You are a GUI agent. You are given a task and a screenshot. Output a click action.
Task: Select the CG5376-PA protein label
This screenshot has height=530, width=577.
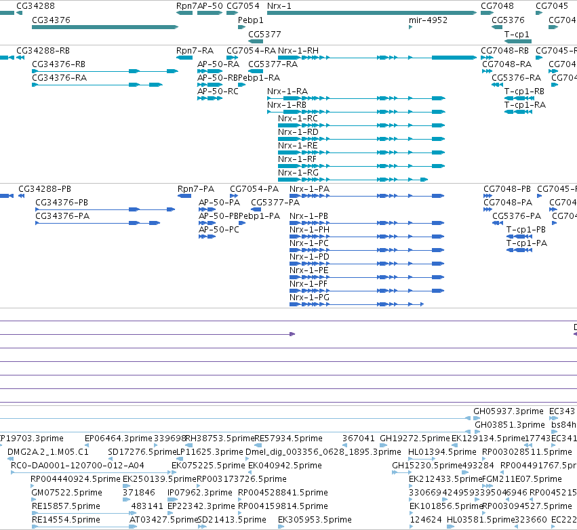517,216
